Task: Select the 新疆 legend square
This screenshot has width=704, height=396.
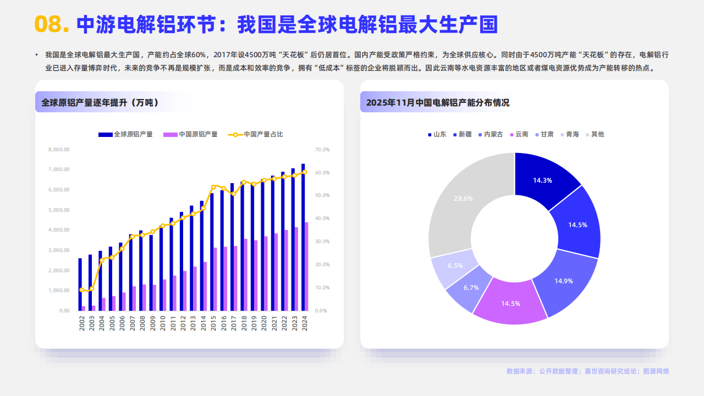Action: tap(454, 134)
